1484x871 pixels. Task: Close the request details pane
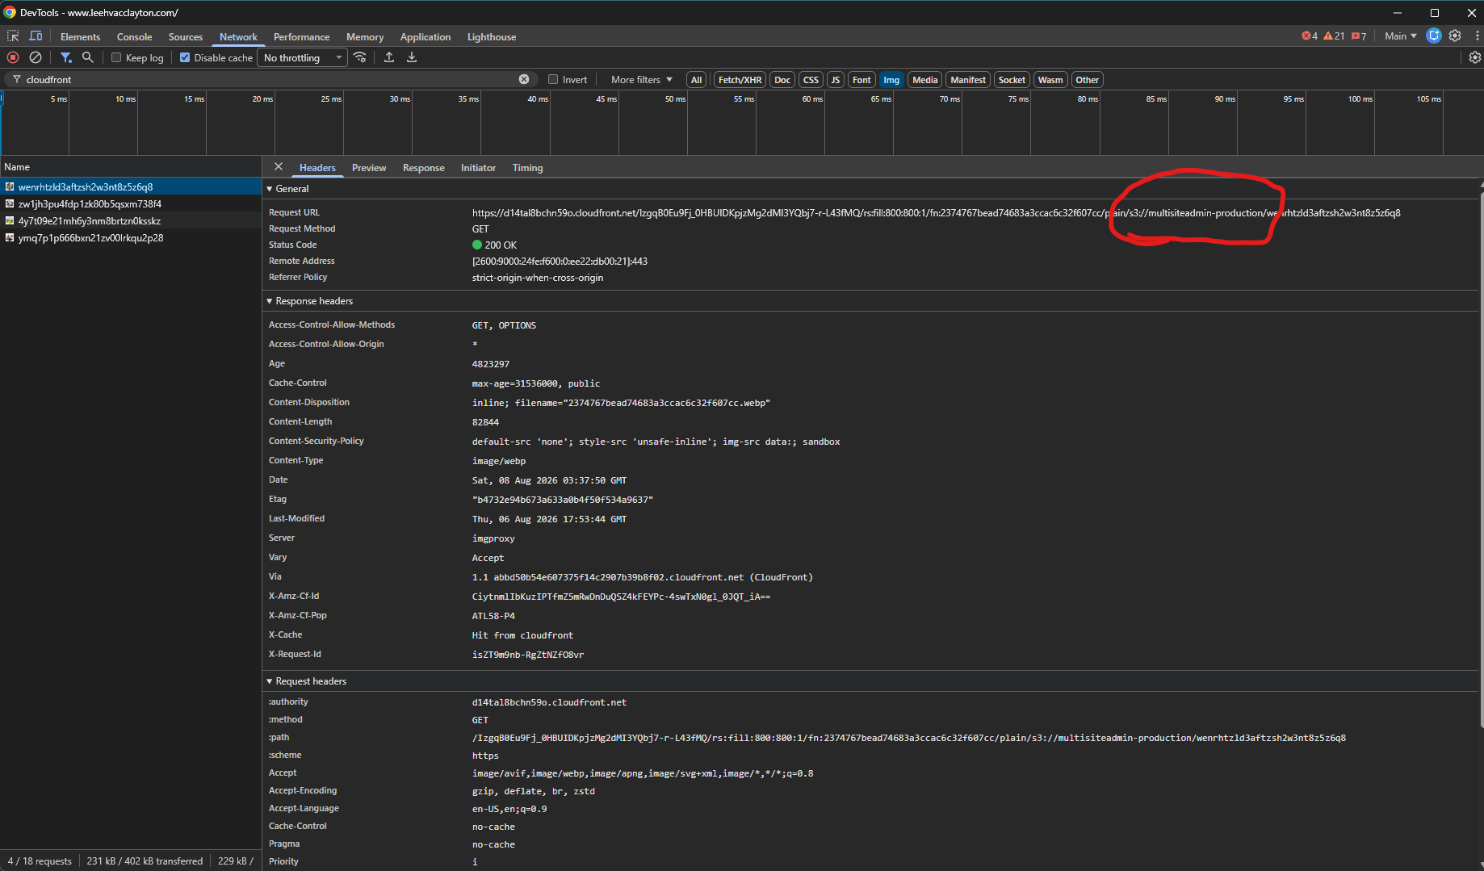[279, 166]
